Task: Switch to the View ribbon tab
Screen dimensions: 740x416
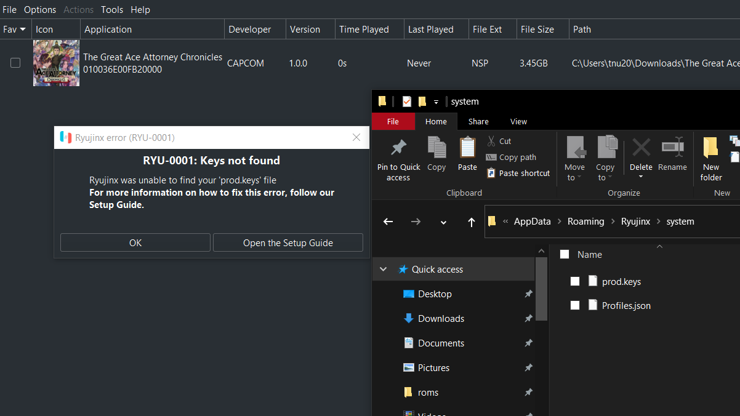Action: point(518,121)
